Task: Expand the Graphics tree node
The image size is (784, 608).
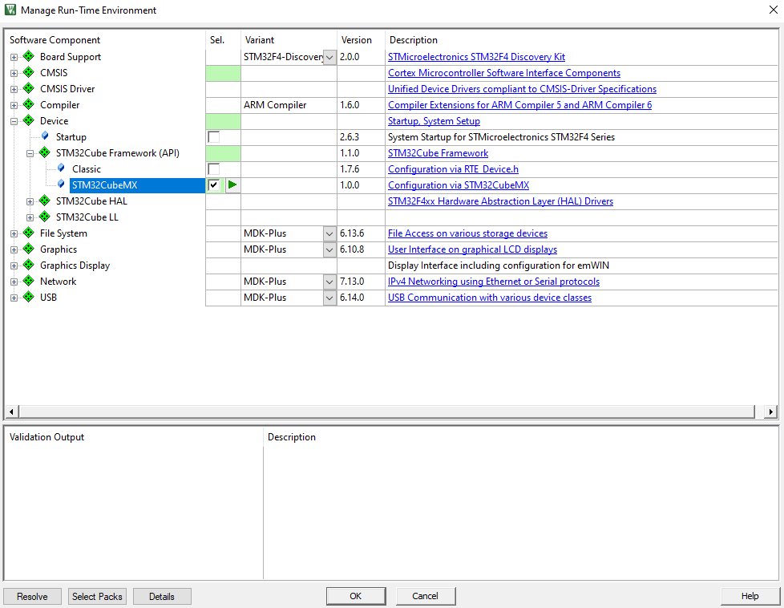Action: pyautogui.click(x=14, y=249)
